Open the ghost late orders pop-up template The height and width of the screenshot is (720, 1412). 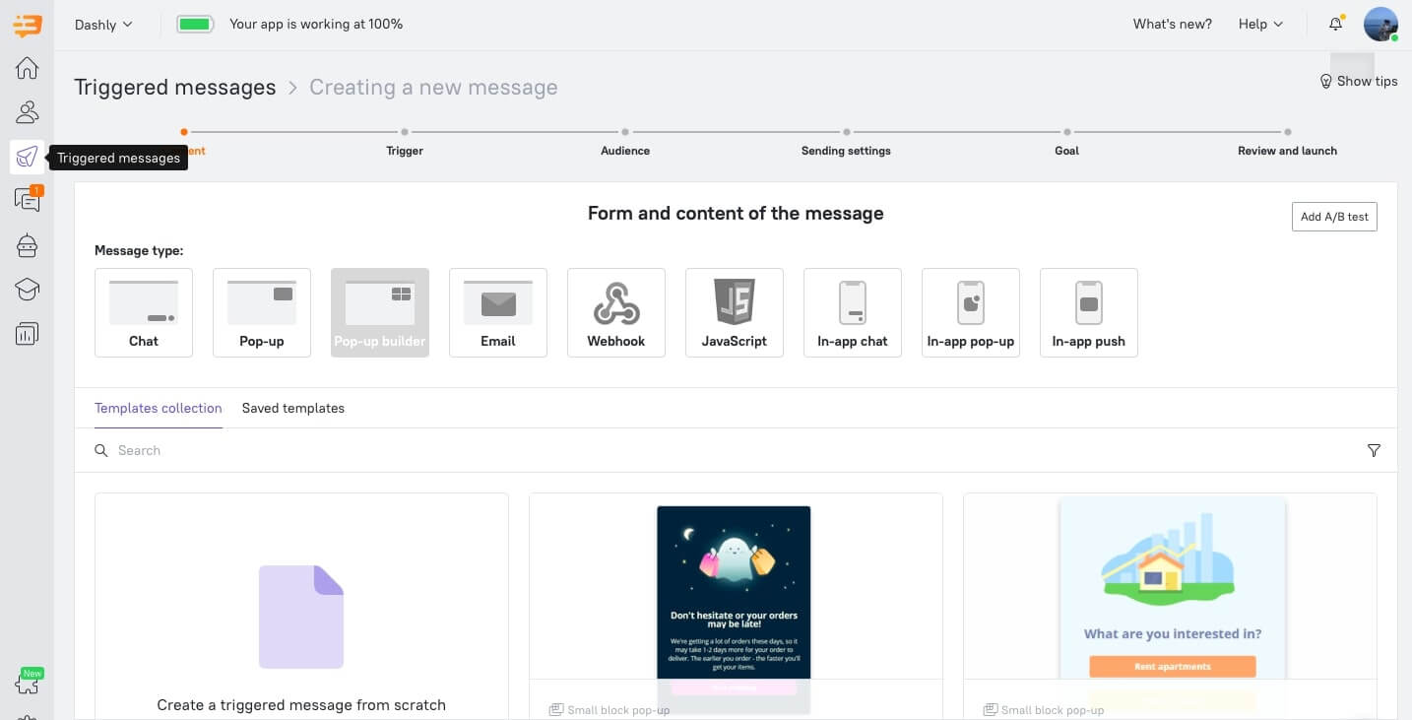(736, 606)
